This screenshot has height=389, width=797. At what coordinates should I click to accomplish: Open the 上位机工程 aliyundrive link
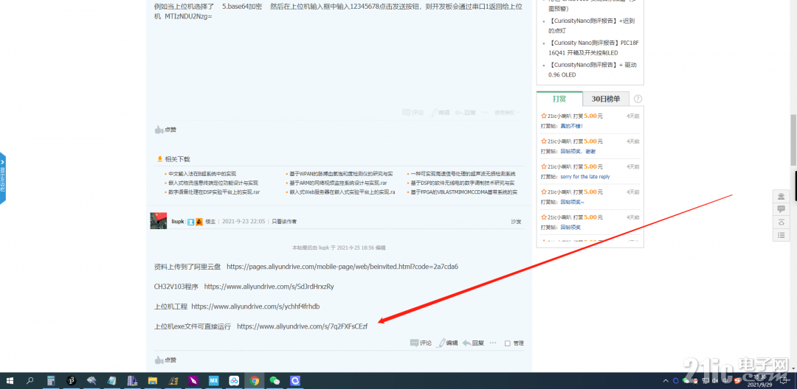(255, 306)
